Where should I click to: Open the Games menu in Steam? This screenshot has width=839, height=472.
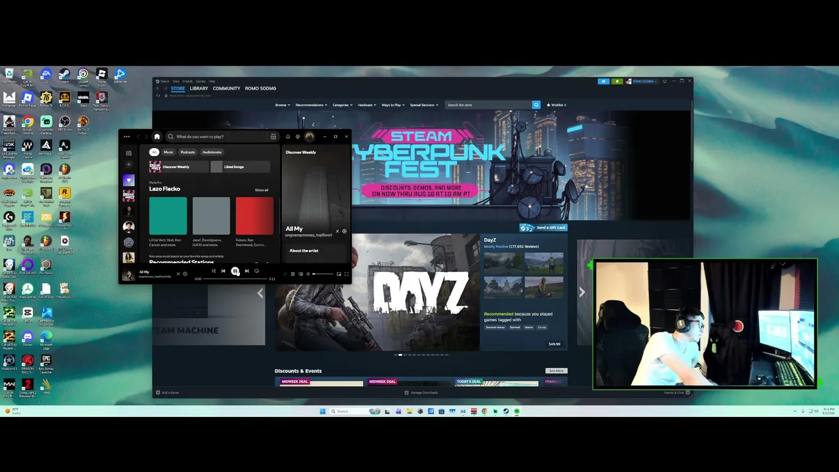pyautogui.click(x=200, y=81)
